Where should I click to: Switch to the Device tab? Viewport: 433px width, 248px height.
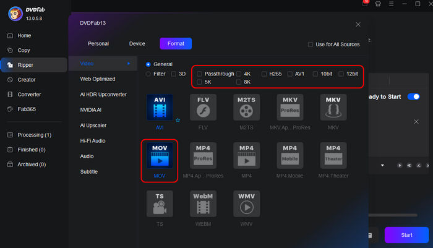(137, 44)
